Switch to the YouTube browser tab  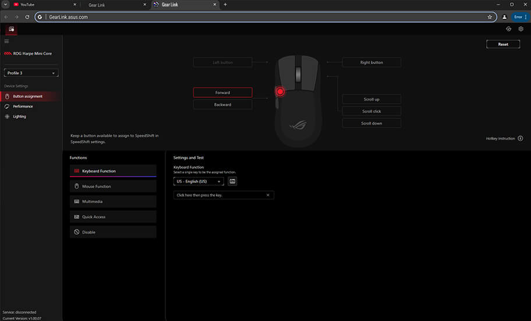(x=35, y=5)
